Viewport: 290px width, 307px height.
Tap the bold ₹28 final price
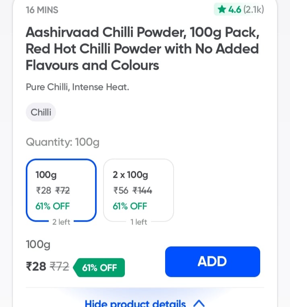point(36,266)
